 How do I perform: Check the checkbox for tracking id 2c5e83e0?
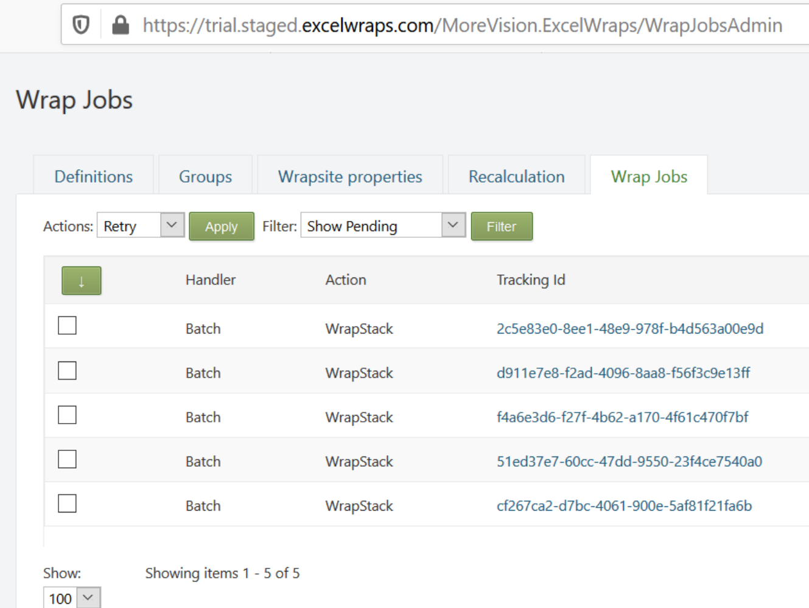(x=67, y=325)
